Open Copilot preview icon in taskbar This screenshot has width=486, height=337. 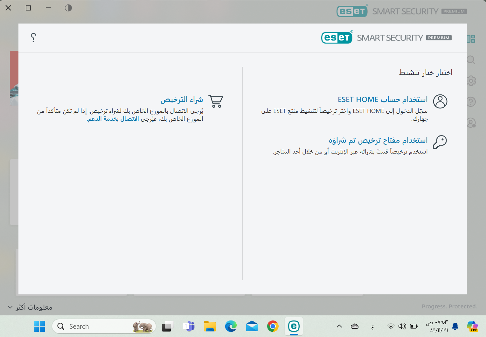(472, 327)
